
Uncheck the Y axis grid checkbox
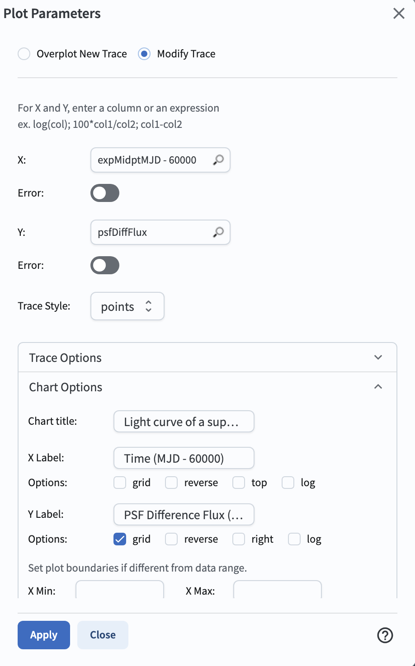[120, 539]
